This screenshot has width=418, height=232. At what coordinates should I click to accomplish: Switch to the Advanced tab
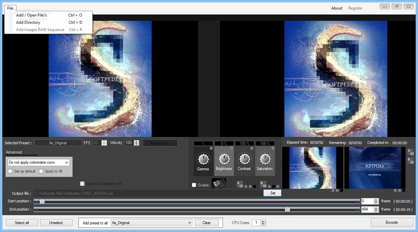[14, 152]
